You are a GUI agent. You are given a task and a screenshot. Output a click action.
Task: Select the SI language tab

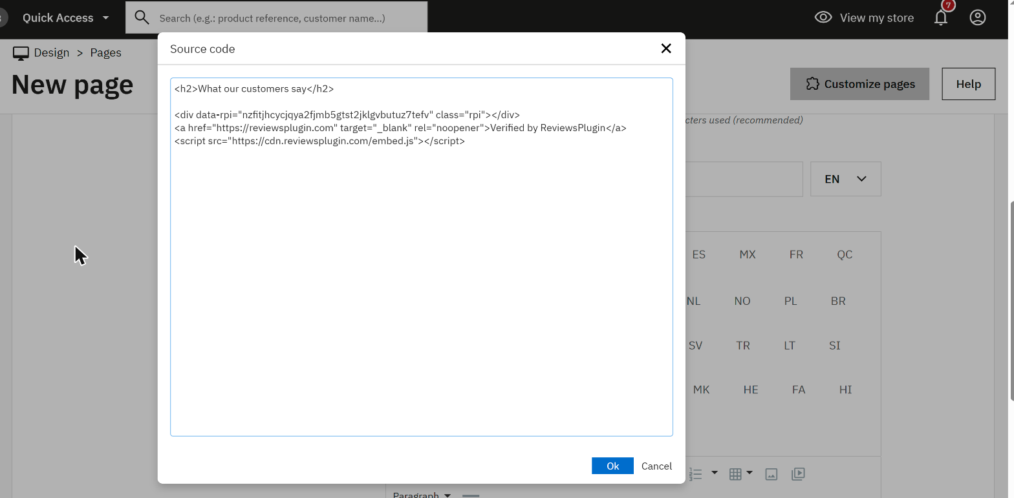click(x=835, y=346)
